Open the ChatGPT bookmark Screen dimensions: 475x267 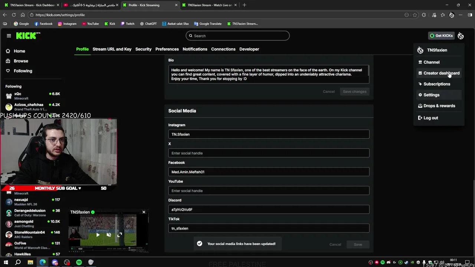tap(148, 24)
